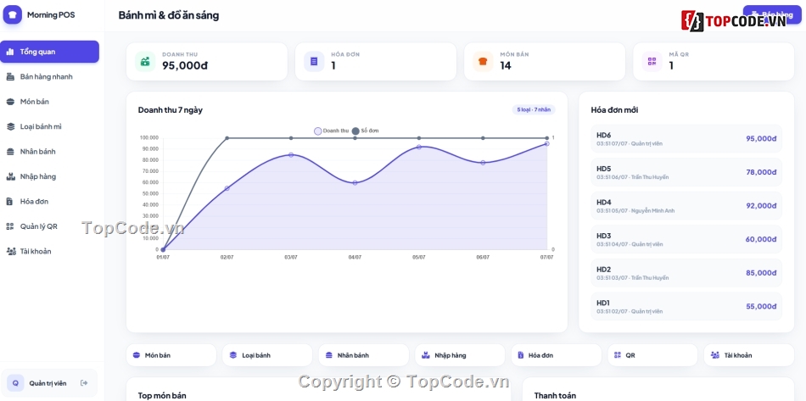Click Món bán quick link button

(x=171, y=355)
